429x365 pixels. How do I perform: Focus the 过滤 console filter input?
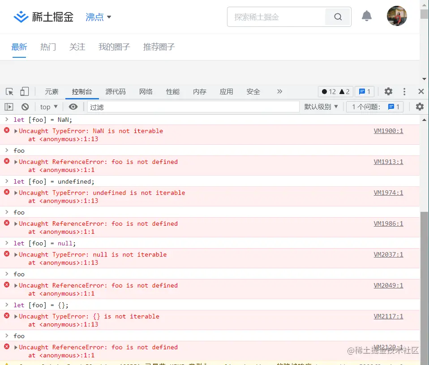(x=193, y=107)
